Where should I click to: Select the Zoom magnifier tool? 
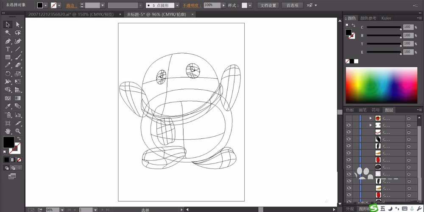18,131
